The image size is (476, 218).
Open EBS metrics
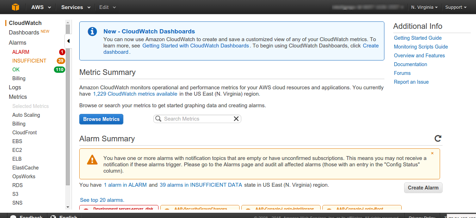(x=17, y=141)
